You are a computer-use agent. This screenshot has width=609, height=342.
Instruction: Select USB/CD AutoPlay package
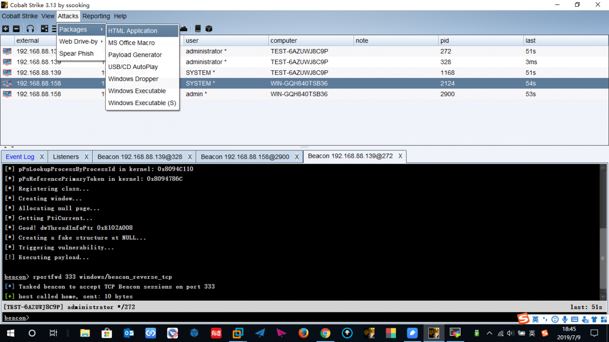(142, 67)
